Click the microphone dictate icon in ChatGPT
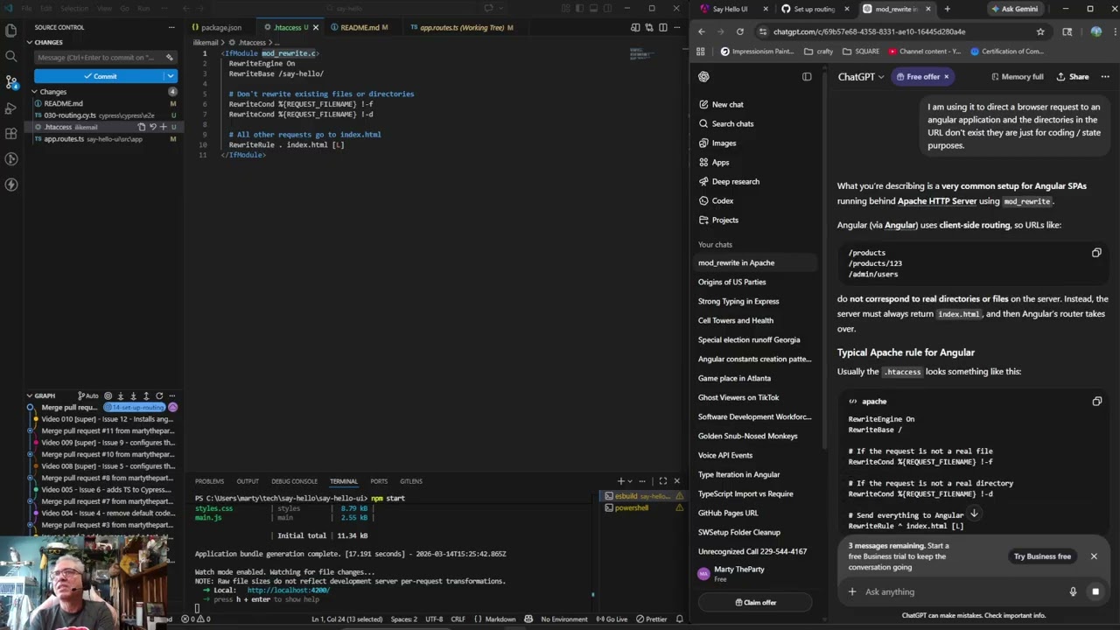1120x630 pixels. [x=1073, y=591]
